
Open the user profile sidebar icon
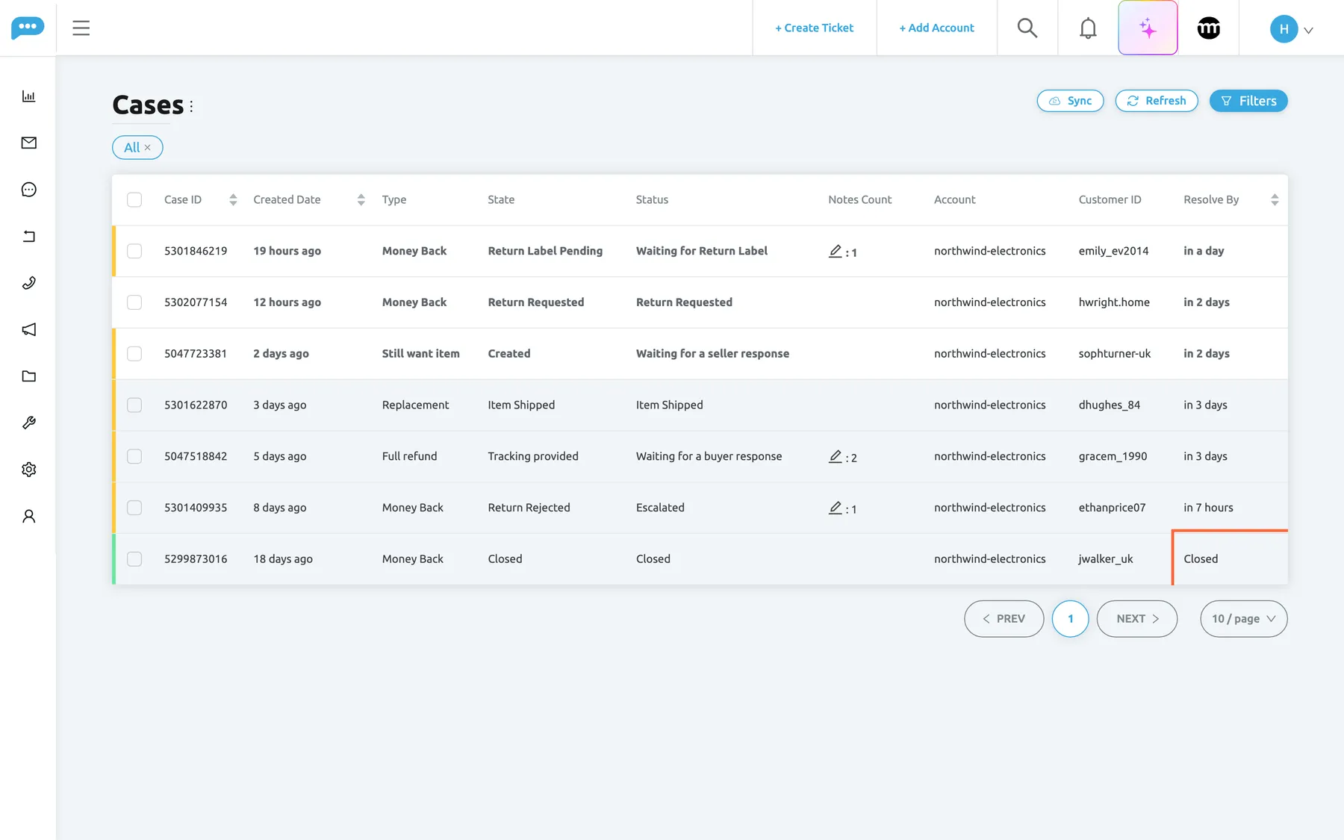pyautogui.click(x=29, y=516)
